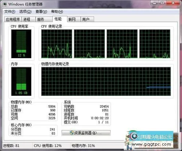Click the Task Manager title bar icon
The height and width of the screenshot is (151, 182).
coord(5,4)
